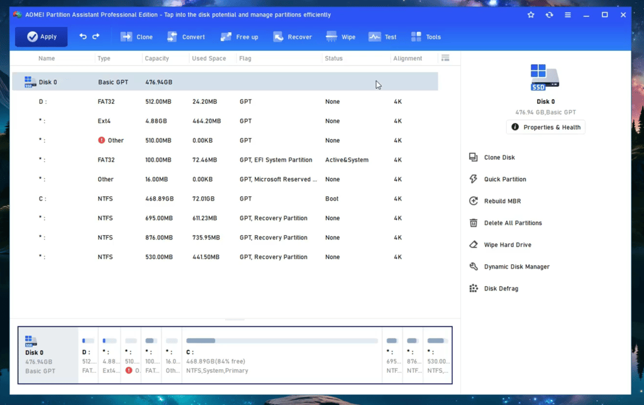This screenshot has height=405, width=644.
Task: Click the Disk Defrag link text
Action: coord(501,289)
